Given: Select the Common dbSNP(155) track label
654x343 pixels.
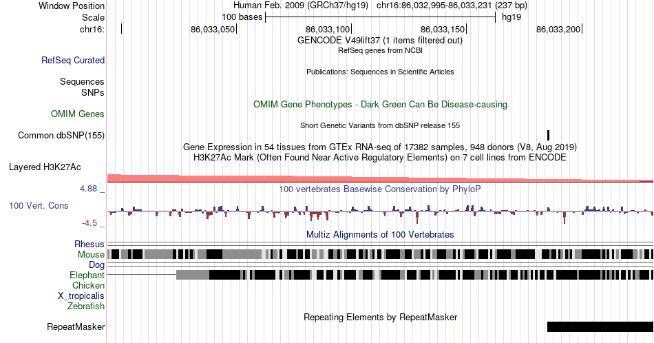Looking at the screenshot, I should [61, 135].
